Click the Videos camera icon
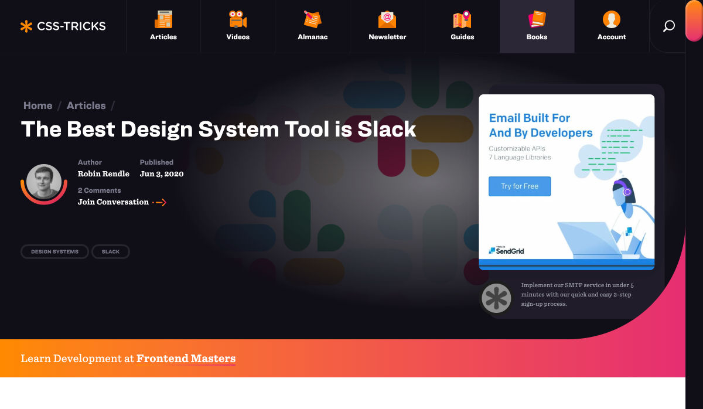The height and width of the screenshot is (409, 703). tap(238, 20)
